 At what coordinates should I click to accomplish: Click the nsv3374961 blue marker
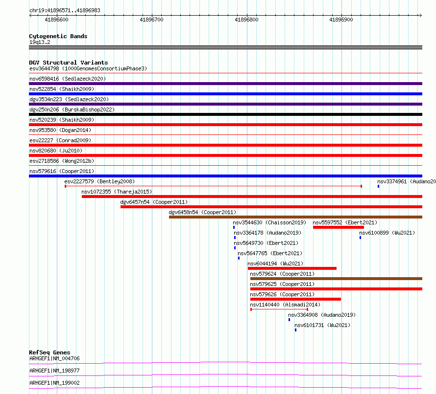coord(379,186)
